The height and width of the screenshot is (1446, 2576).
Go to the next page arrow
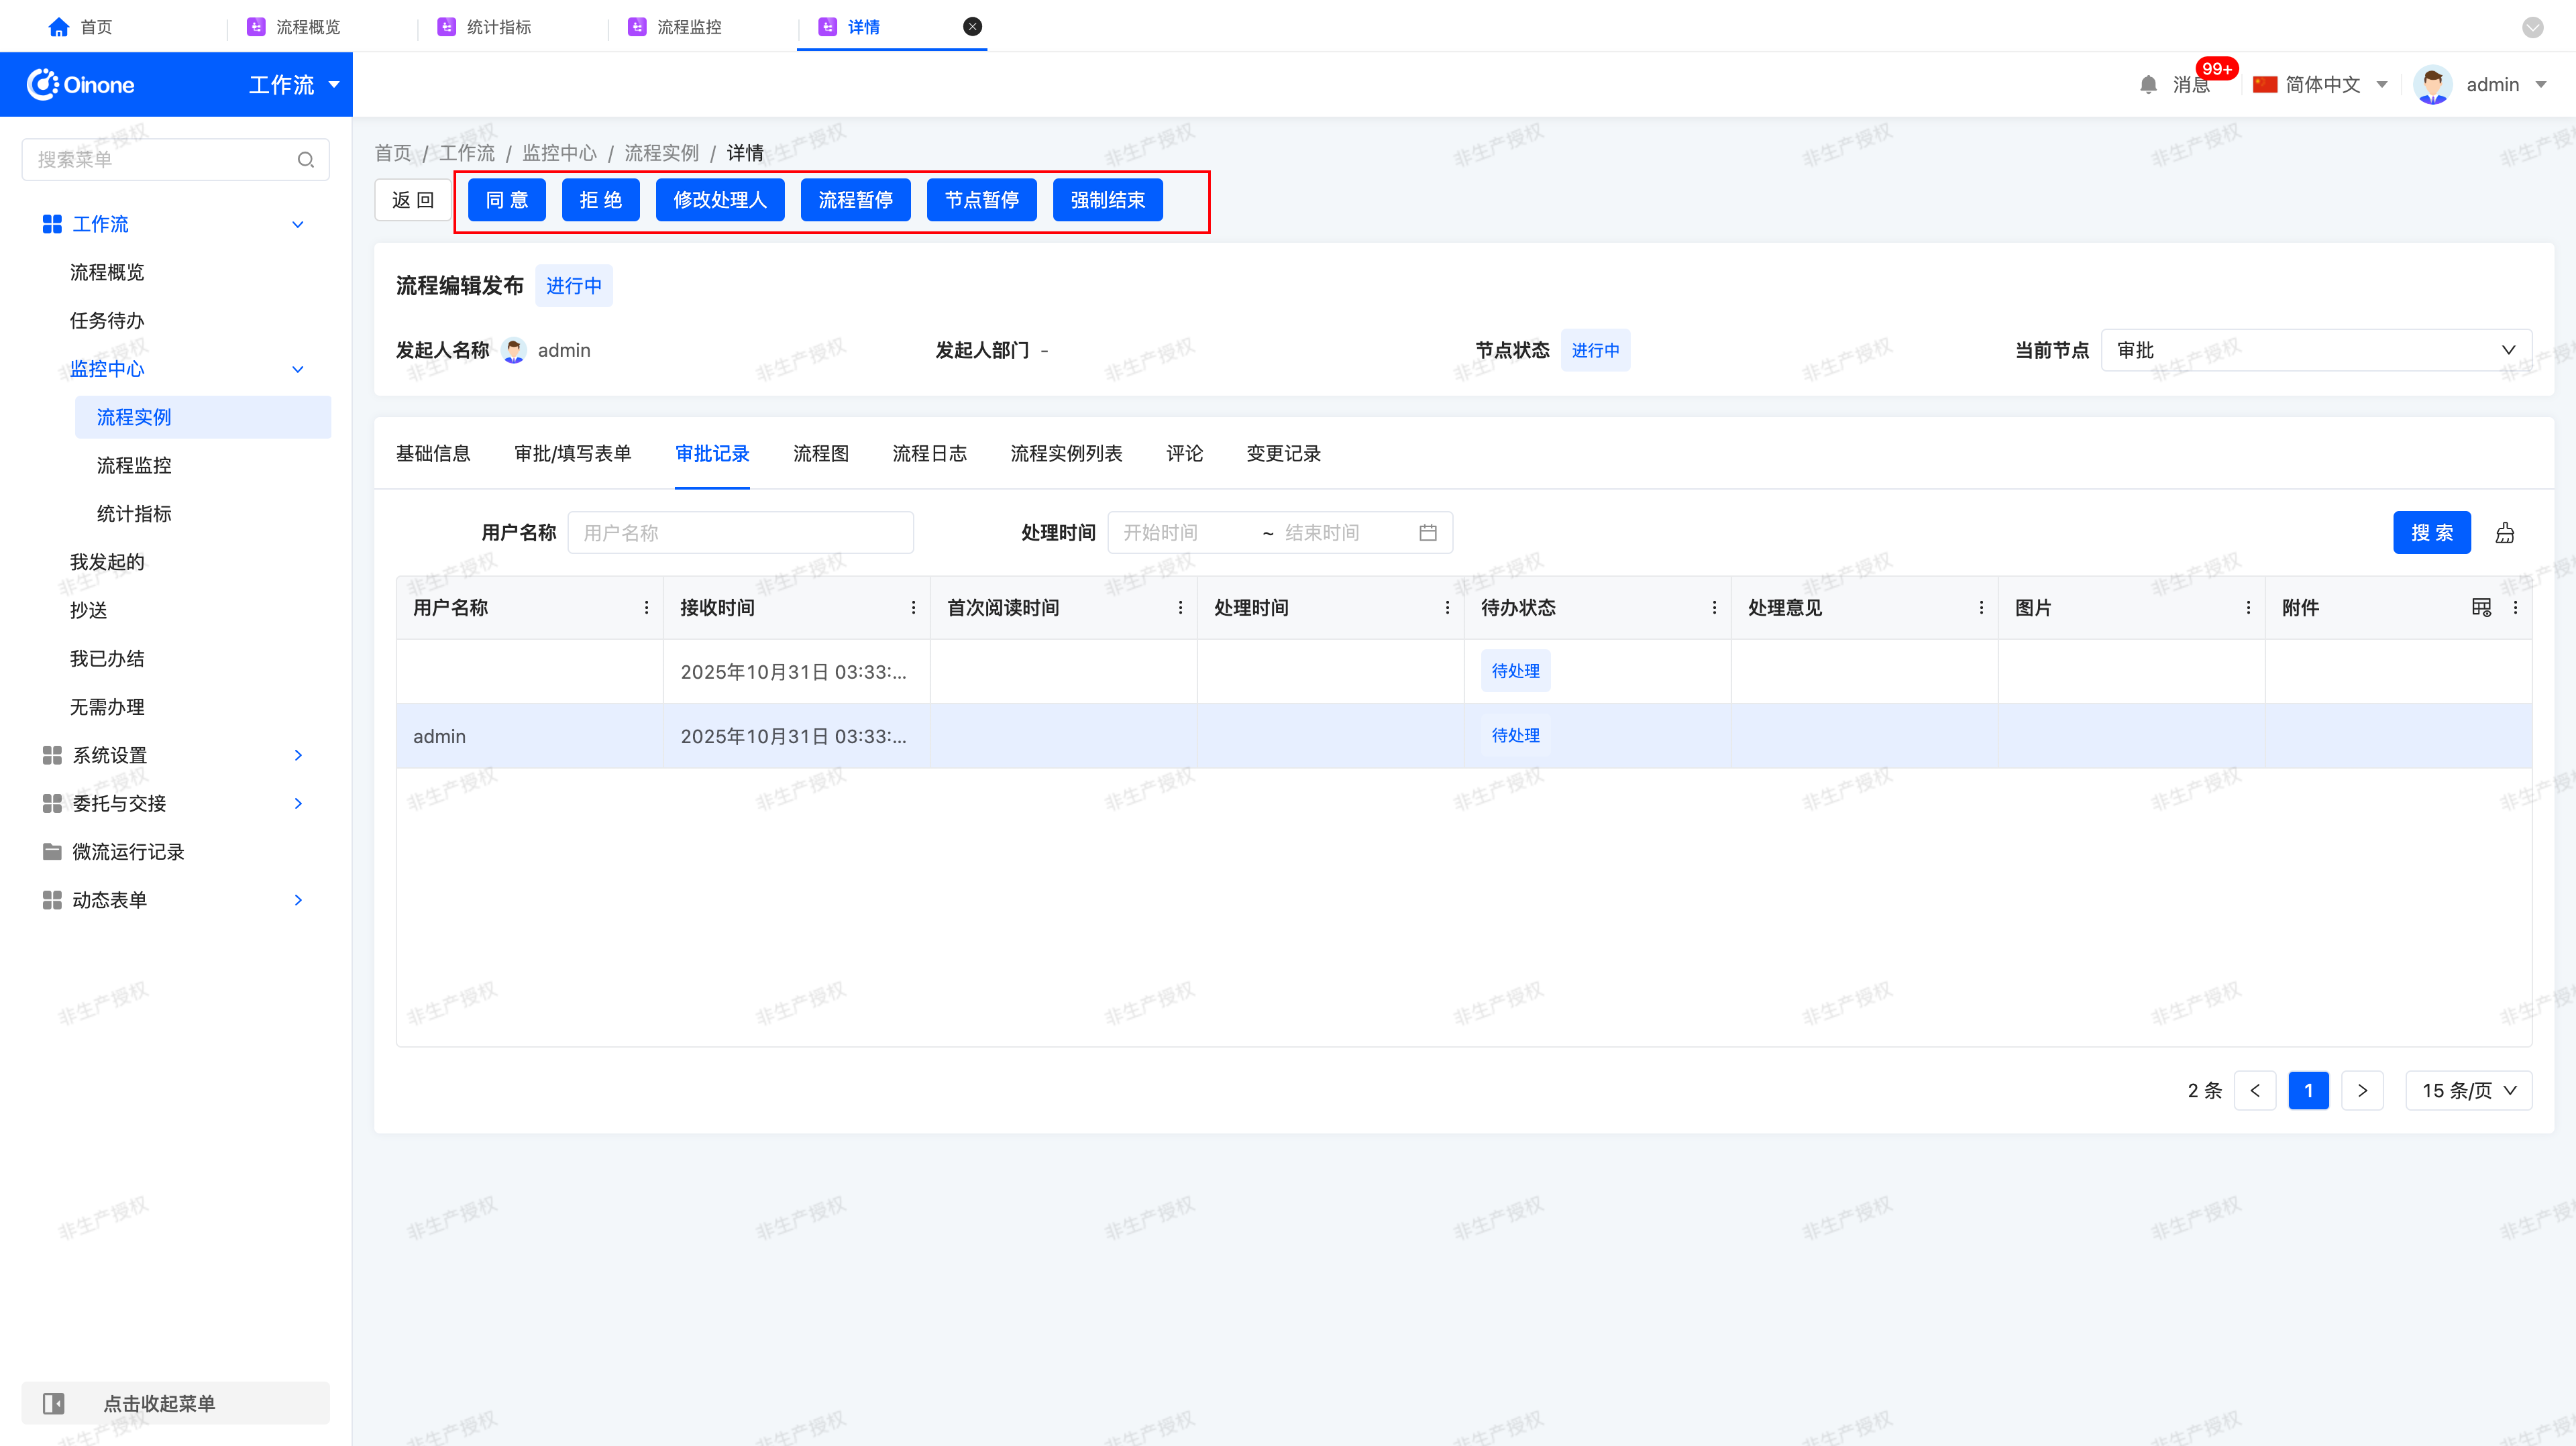[2362, 1090]
